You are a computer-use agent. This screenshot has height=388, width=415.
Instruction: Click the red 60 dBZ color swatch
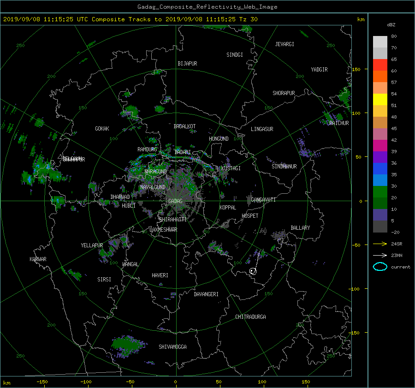point(380,65)
